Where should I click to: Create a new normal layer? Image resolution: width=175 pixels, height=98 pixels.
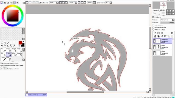(x=155, y=33)
